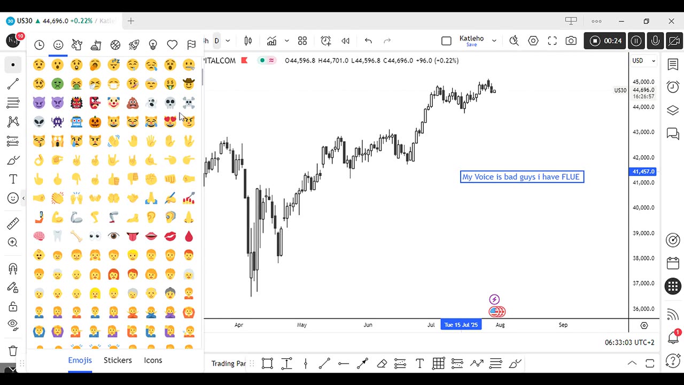
Task: Open the notifications bell with badge
Action: coord(673,337)
